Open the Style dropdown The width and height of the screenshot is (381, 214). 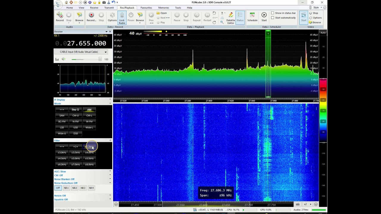click(x=316, y=8)
